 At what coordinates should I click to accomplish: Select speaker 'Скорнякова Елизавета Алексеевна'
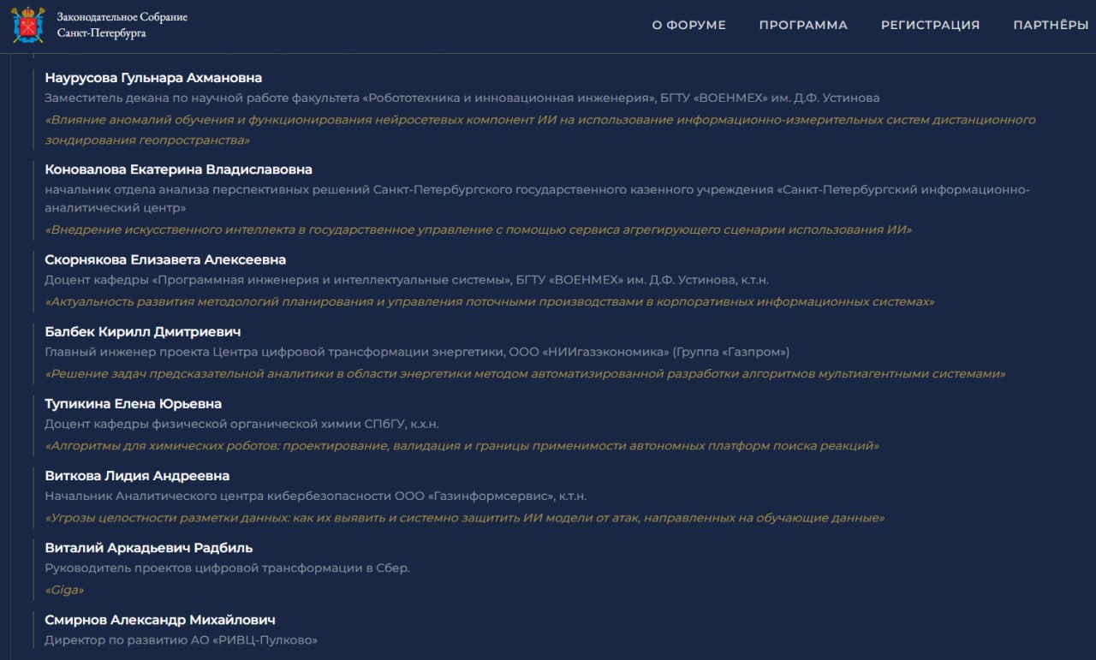(165, 259)
